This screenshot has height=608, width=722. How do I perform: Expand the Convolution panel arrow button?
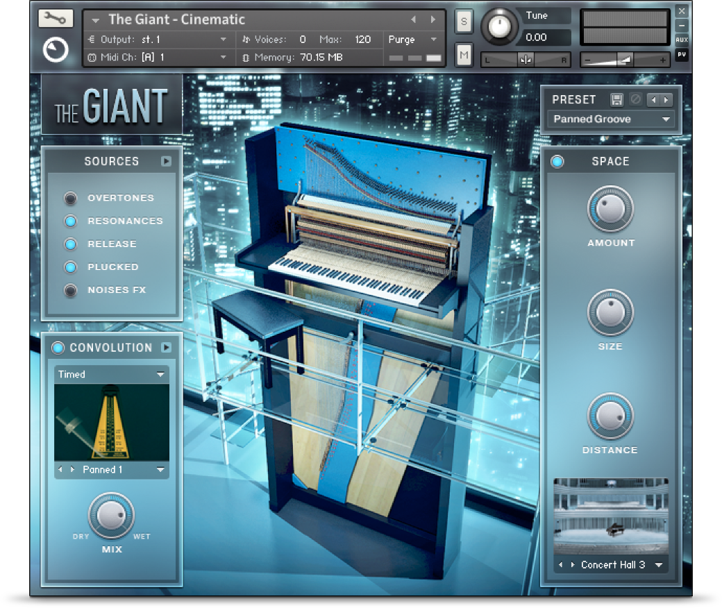tap(166, 348)
